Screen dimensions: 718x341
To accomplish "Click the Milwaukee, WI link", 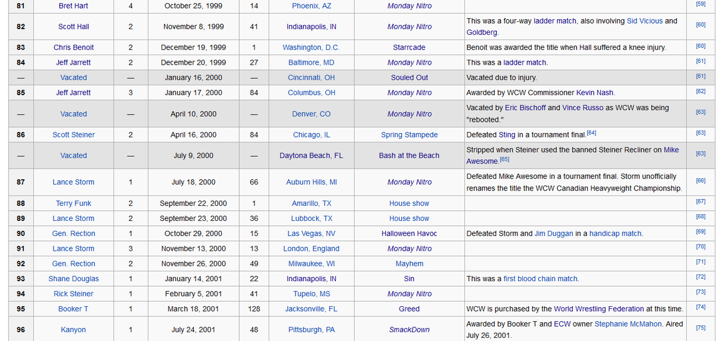I will tap(312, 264).
